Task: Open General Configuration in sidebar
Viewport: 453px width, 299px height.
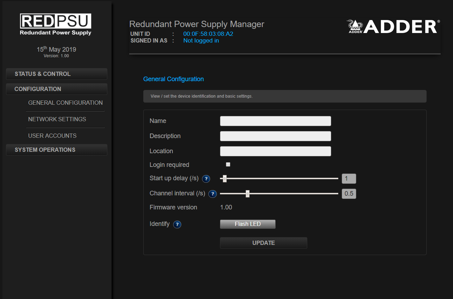Action: point(65,103)
